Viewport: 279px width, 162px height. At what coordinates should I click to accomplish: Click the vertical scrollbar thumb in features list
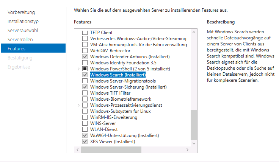[x=194, y=125]
